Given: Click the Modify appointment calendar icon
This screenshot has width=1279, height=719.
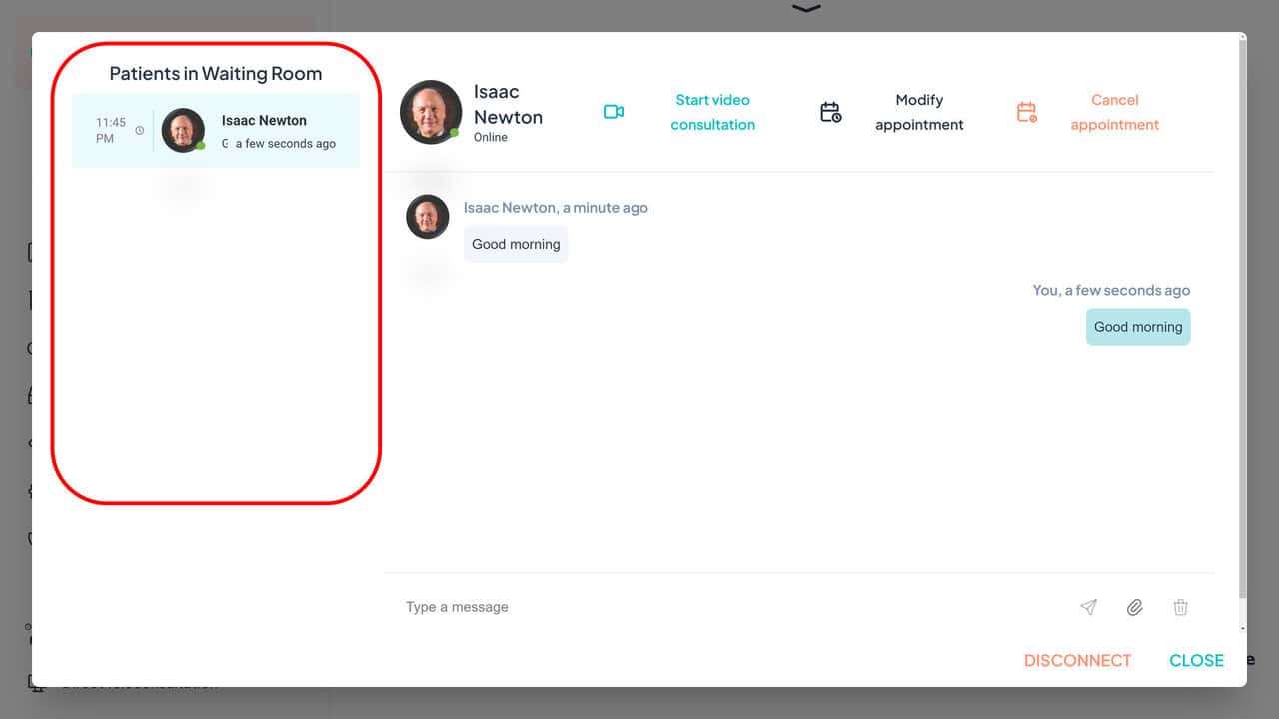Looking at the screenshot, I should (x=830, y=112).
